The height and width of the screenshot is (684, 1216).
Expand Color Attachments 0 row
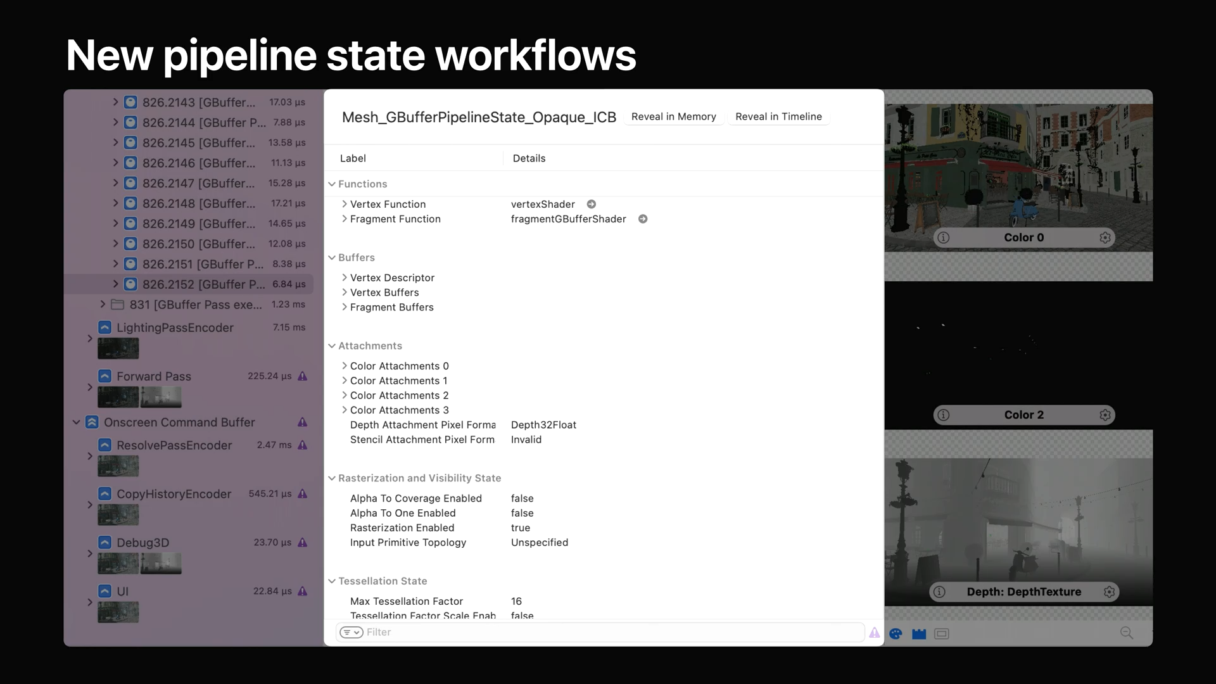click(x=345, y=366)
